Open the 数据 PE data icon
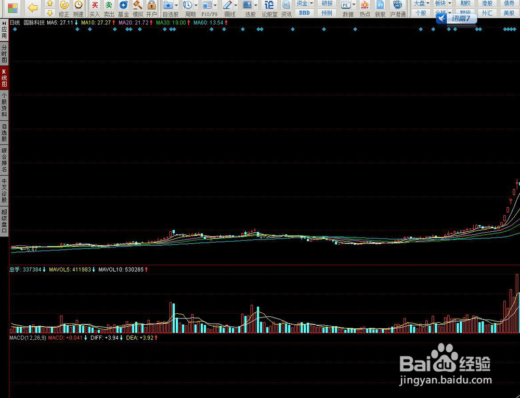The width and height of the screenshot is (520, 398). [346, 5]
